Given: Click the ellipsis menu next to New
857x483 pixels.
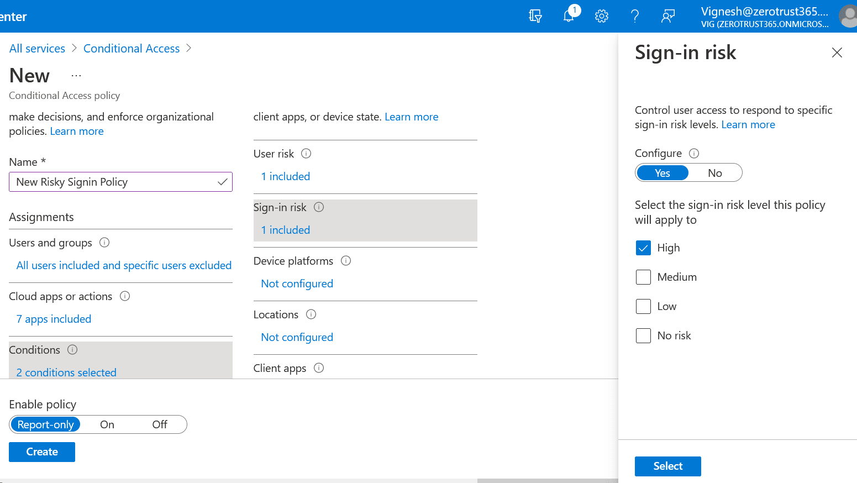Looking at the screenshot, I should point(76,75).
